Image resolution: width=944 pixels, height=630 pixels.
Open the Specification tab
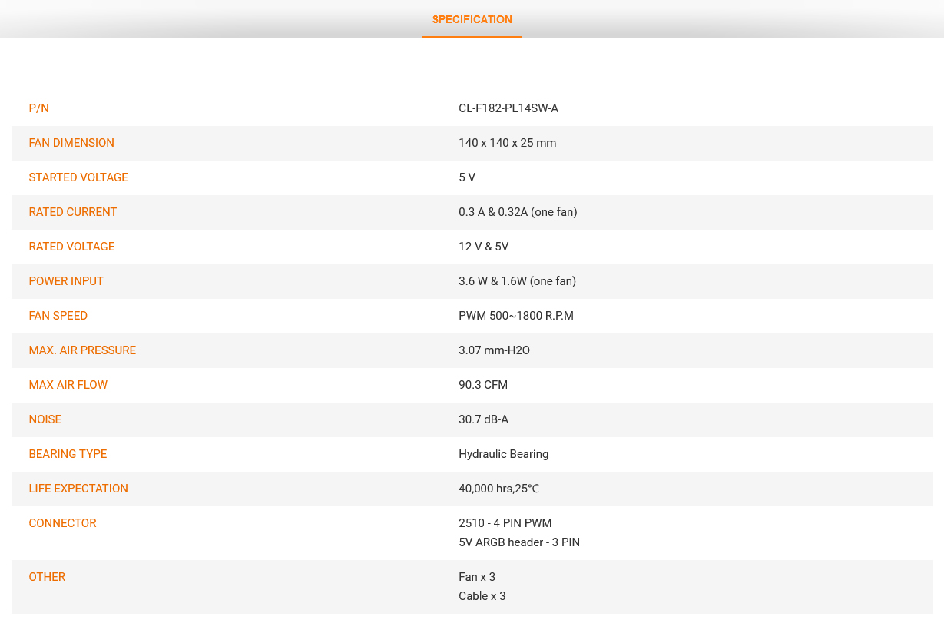(x=472, y=20)
